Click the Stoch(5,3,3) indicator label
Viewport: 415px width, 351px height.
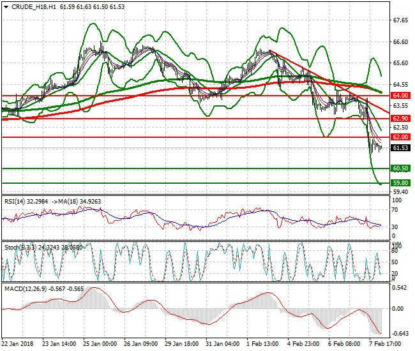pos(20,248)
